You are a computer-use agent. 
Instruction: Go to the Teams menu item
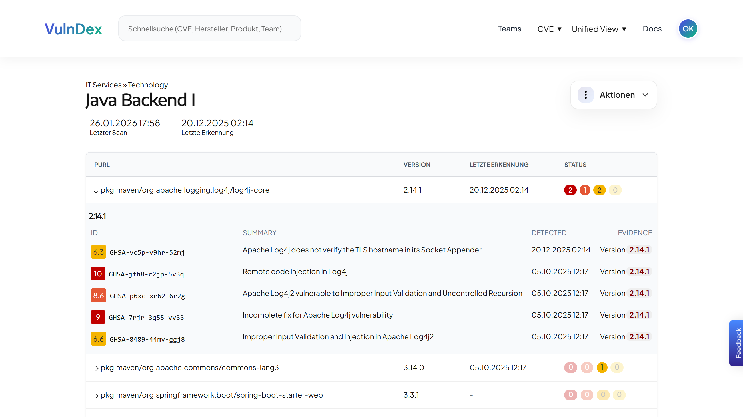click(x=509, y=29)
